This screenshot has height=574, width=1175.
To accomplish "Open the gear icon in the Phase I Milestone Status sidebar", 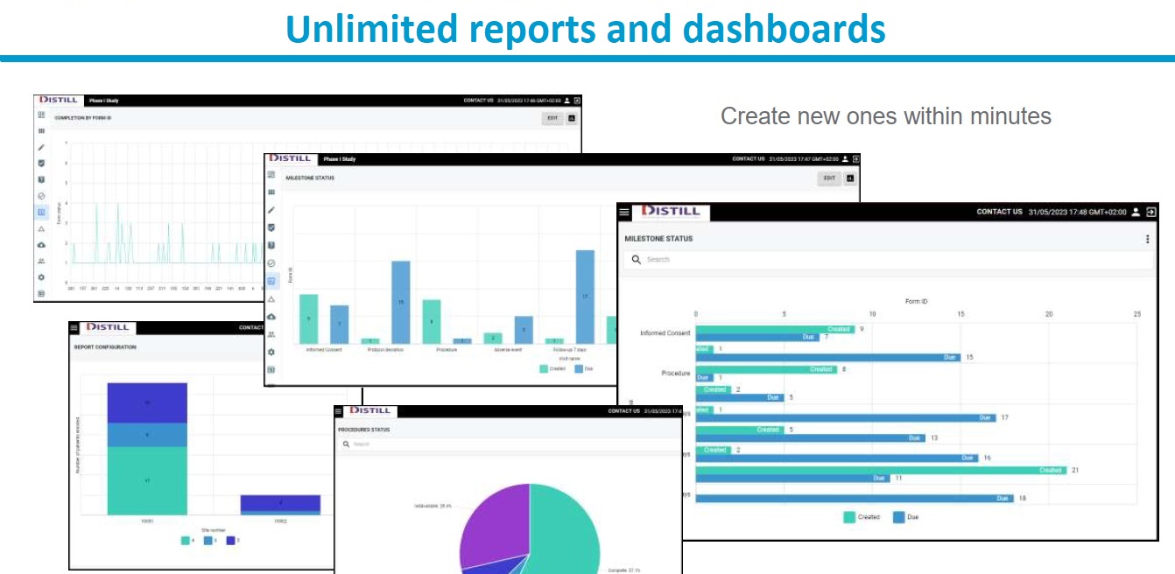I will (x=271, y=352).
